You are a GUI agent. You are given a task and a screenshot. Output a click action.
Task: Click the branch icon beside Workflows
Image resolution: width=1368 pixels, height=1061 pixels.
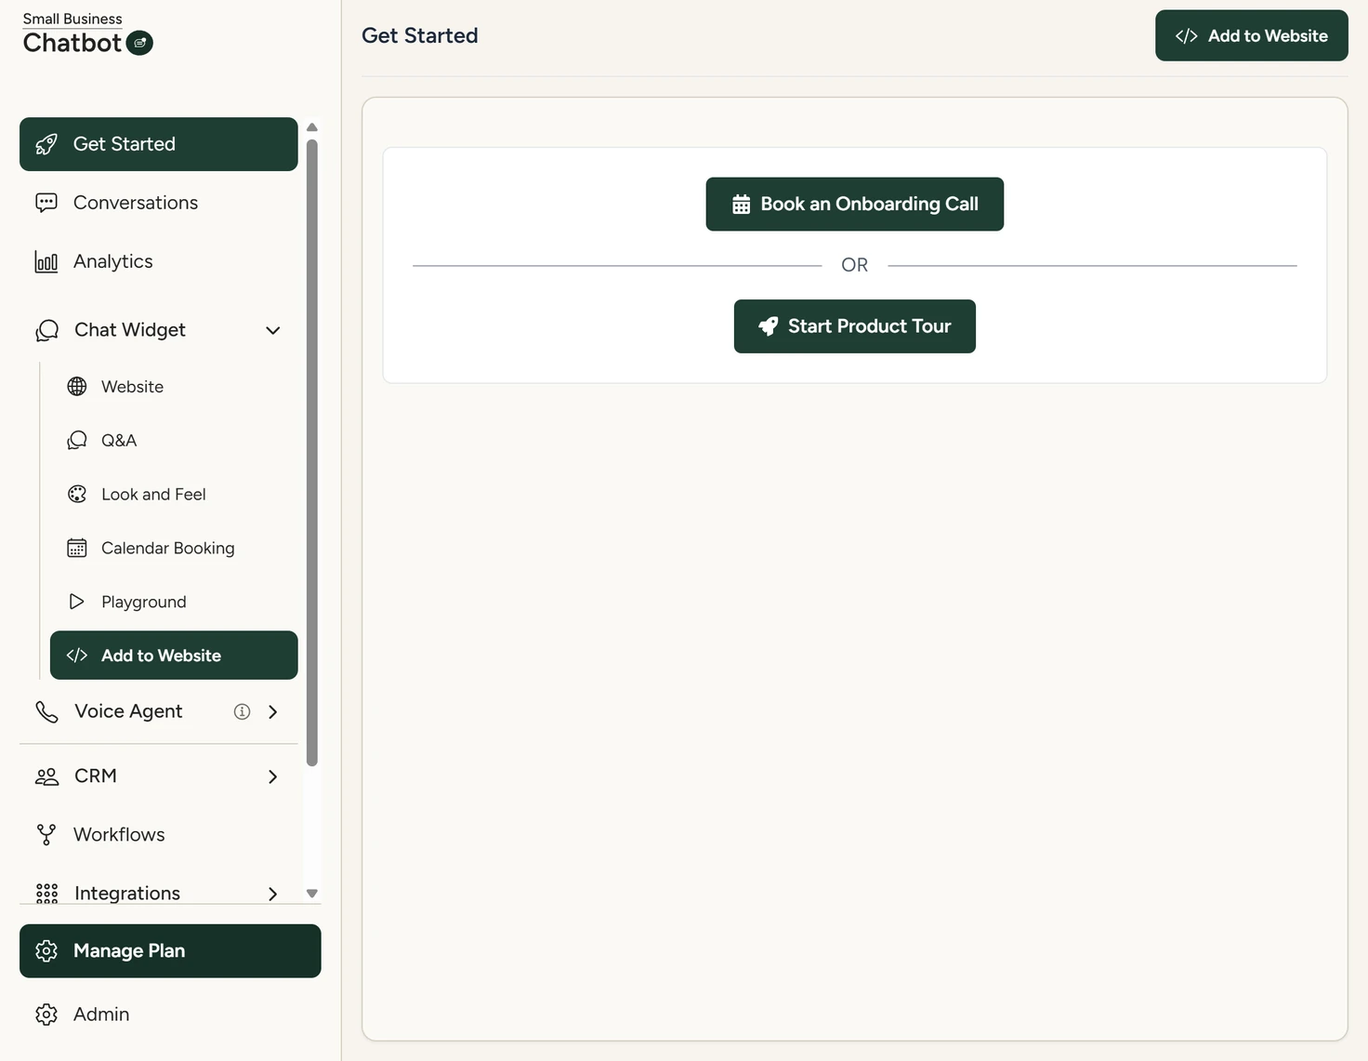click(46, 835)
